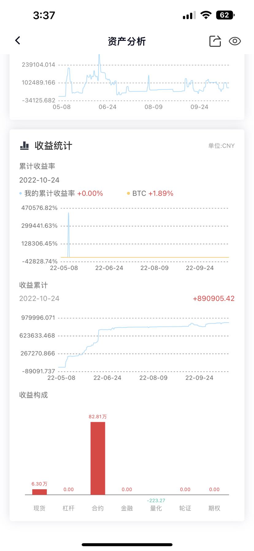
Task: Tap the 2022-10-24 date under 累计收益率
Action: click(x=39, y=180)
